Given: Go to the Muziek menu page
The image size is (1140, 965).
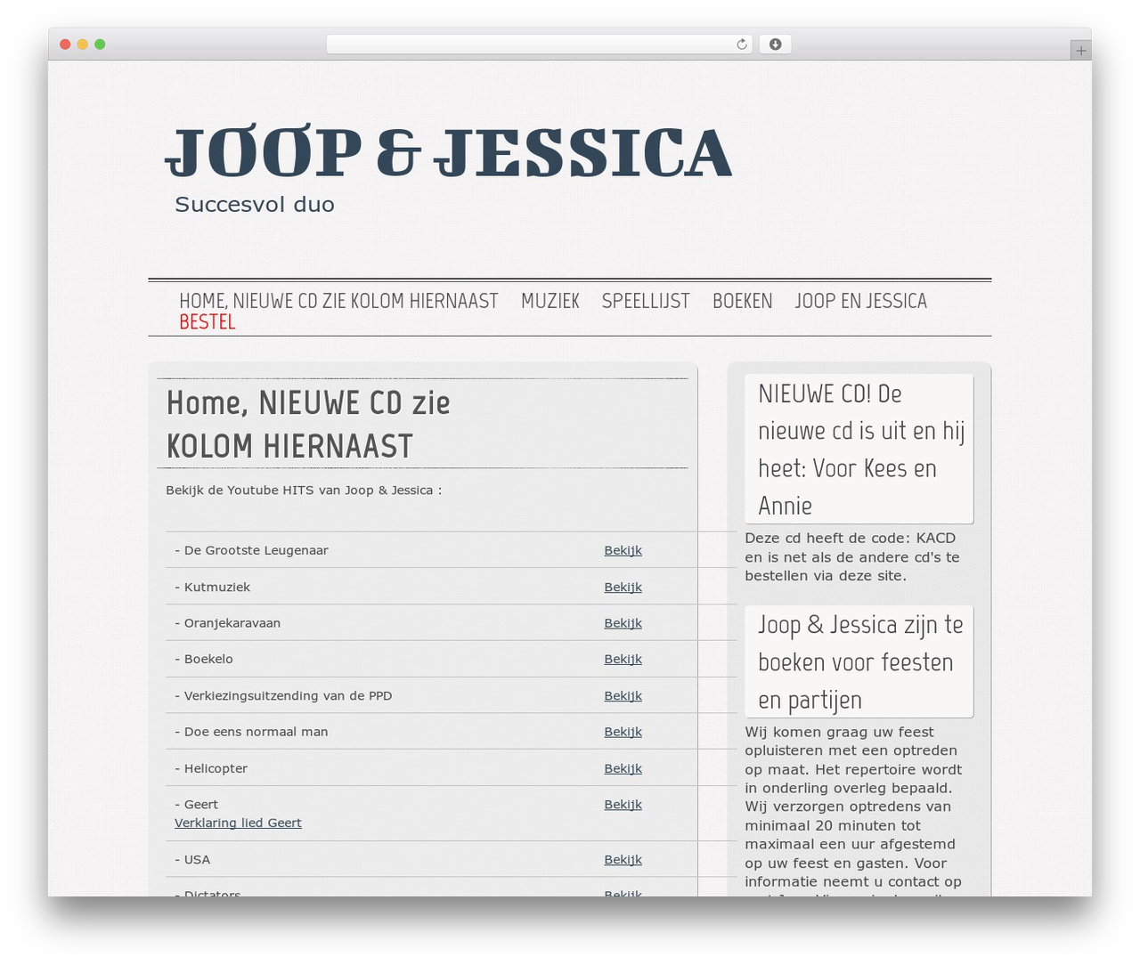Looking at the screenshot, I should (550, 301).
